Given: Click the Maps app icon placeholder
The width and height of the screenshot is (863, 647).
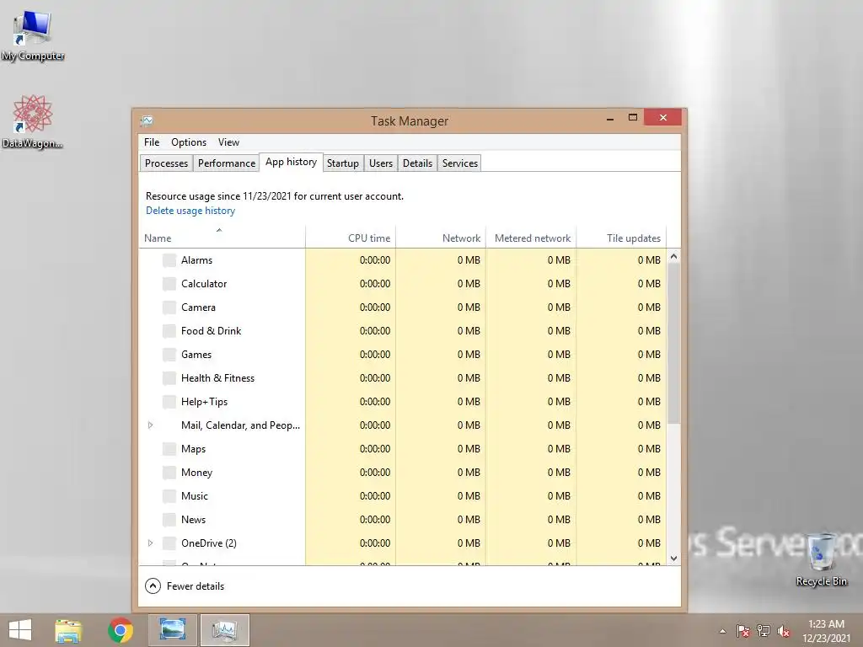Looking at the screenshot, I should coord(169,449).
